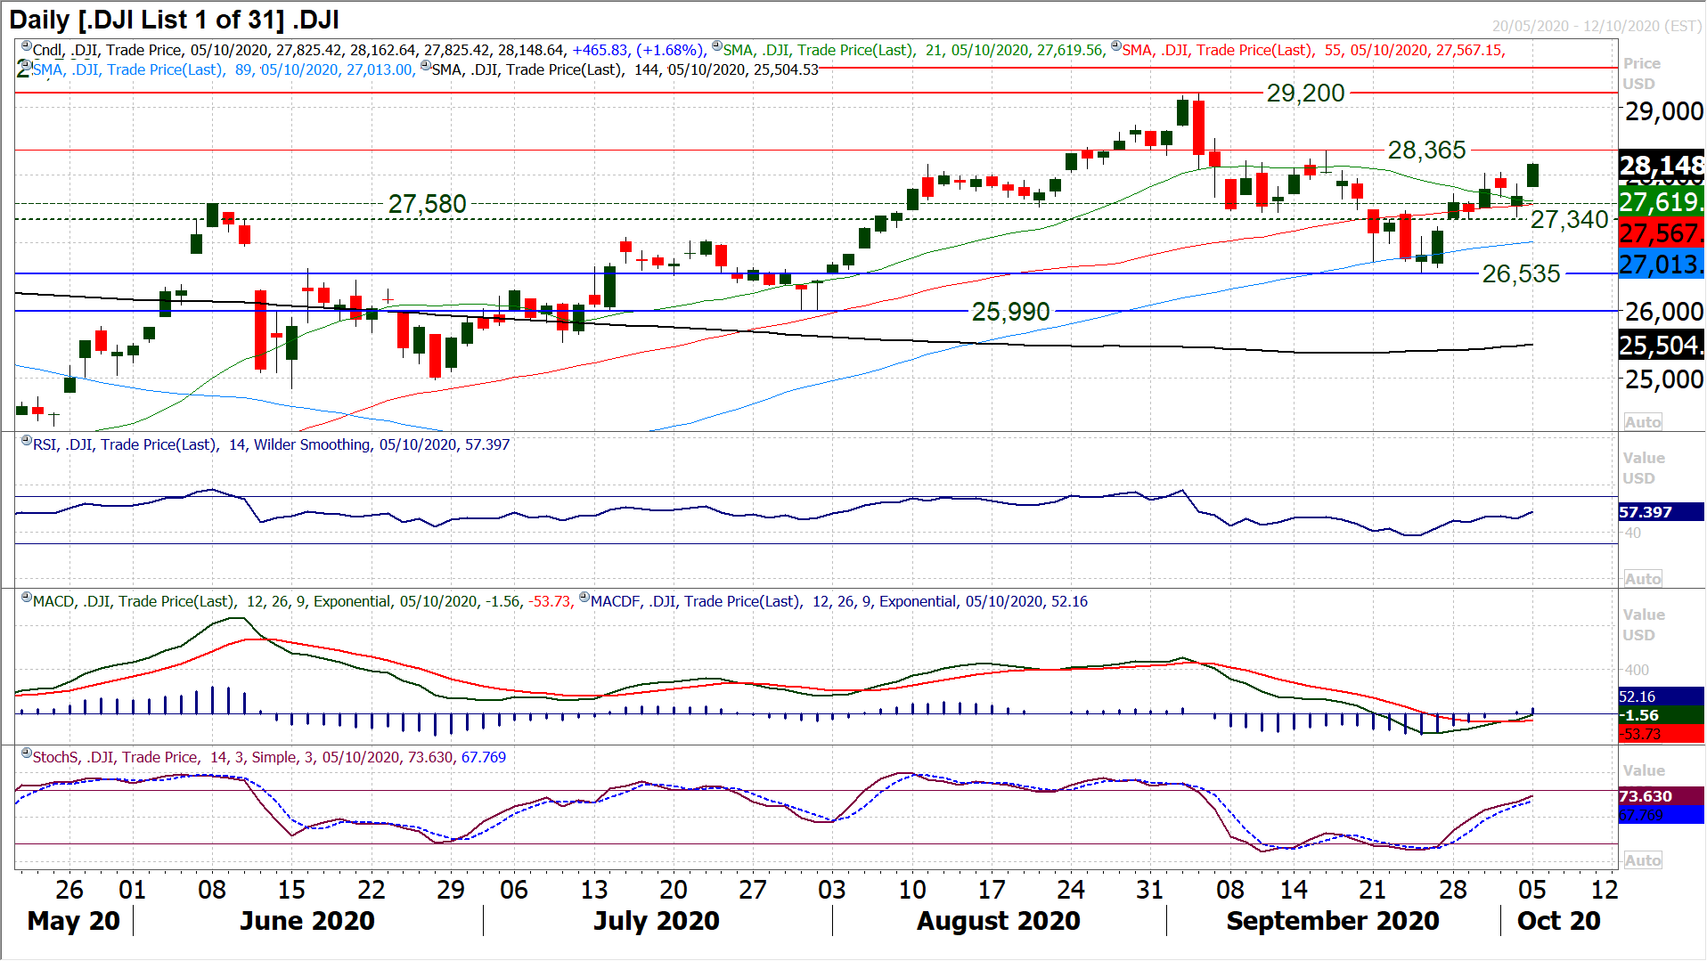The image size is (1707, 961).
Task: Click the 'June 2020' month label on the time axis
Action: 307,921
